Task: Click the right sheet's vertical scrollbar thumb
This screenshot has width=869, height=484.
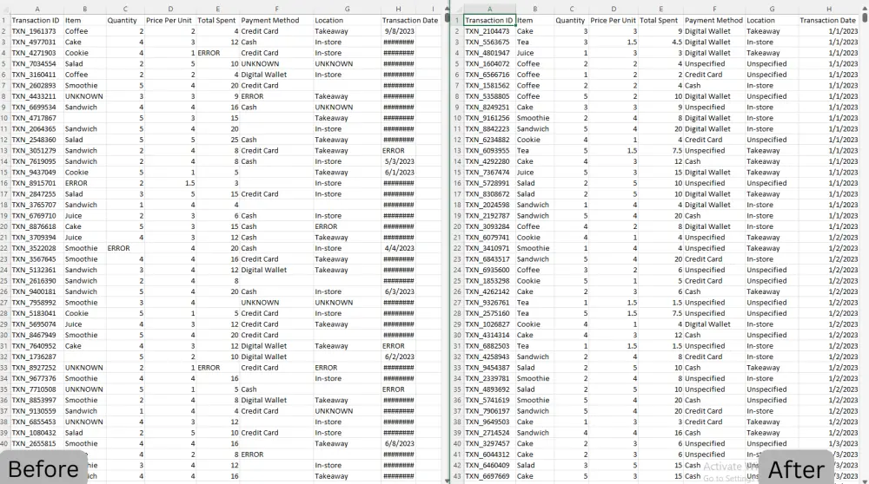Action: point(865,17)
